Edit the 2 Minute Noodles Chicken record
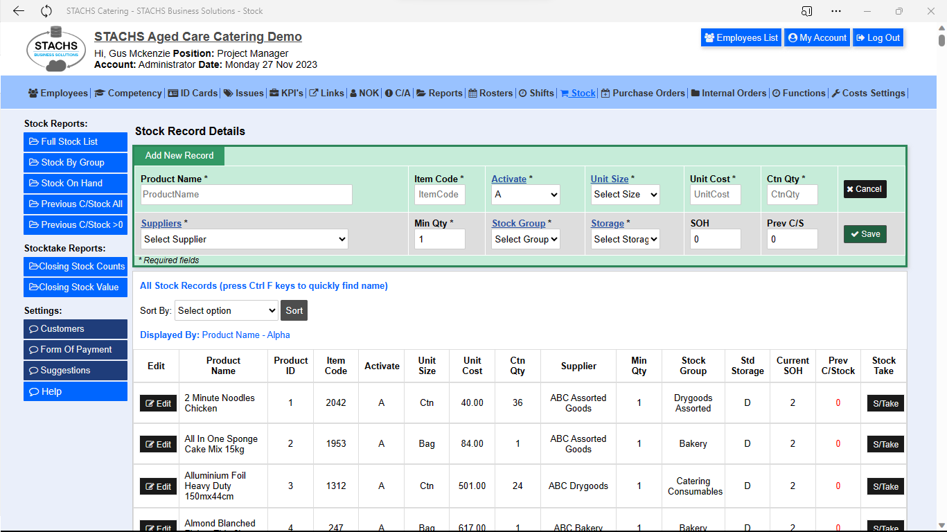 click(x=158, y=404)
